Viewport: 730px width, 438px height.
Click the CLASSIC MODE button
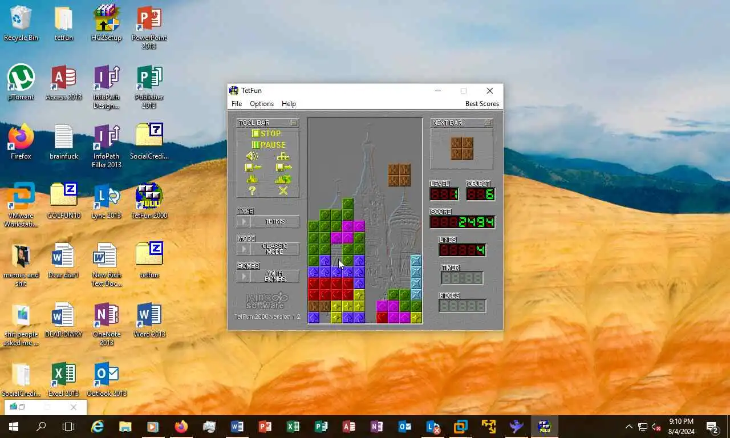[x=274, y=249]
